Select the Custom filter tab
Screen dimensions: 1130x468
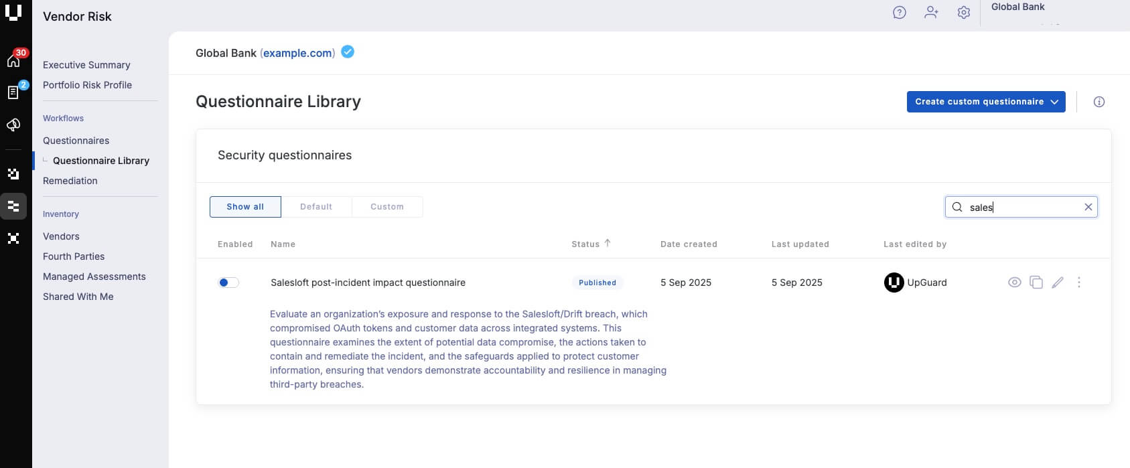pos(387,207)
